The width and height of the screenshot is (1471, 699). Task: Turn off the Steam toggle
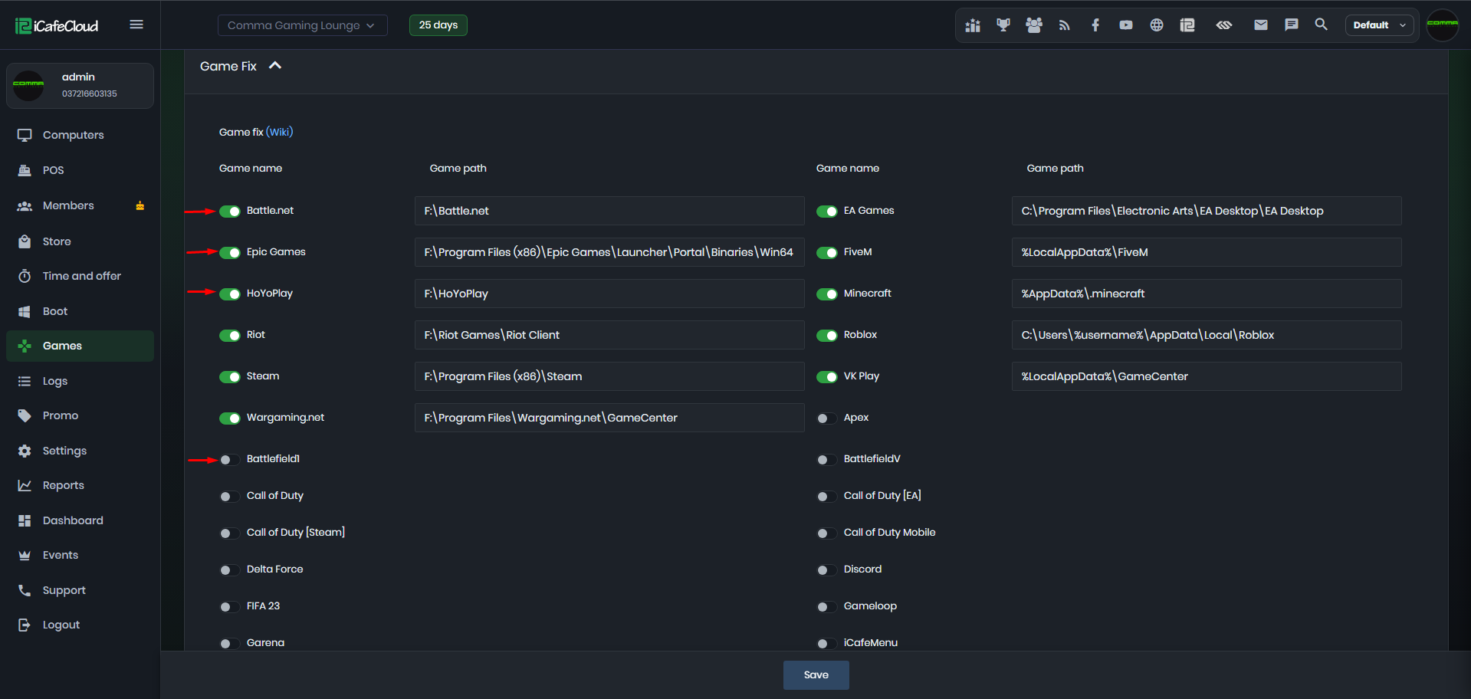pos(230,377)
